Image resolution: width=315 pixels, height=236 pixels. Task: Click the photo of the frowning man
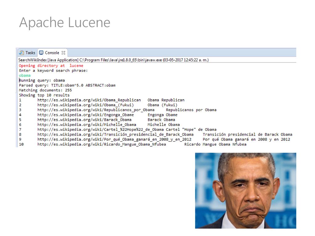(x=245, y=191)
